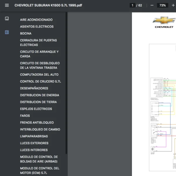Switch to the page thumbnails view icon

pyautogui.click(x=7, y=18)
